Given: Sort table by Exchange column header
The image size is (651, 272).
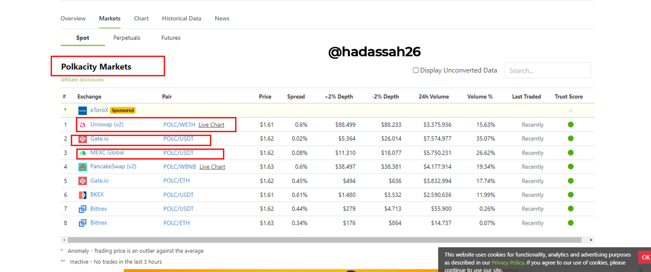Looking at the screenshot, I should 90,97.
